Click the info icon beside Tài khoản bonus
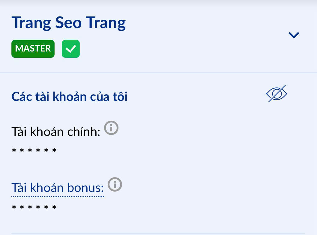 point(115,184)
